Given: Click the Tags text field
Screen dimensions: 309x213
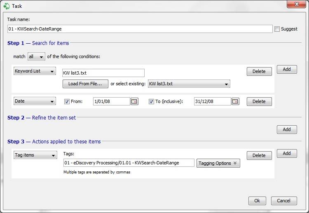Looking at the screenshot, I should pos(129,163).
